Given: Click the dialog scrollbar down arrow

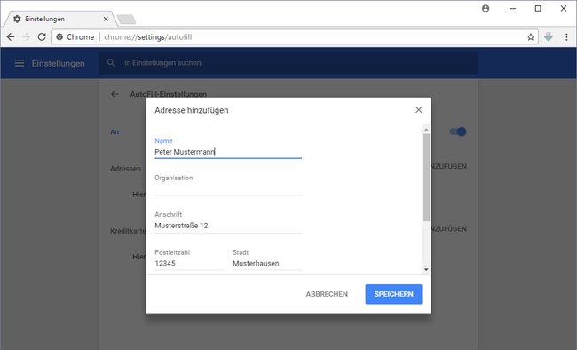Looking at the screenshot, I should coord(426,270).
